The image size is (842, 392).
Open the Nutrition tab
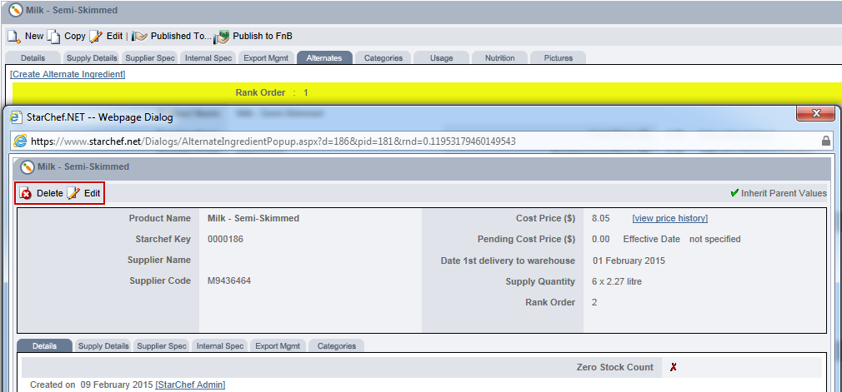[x=499, y=58]
